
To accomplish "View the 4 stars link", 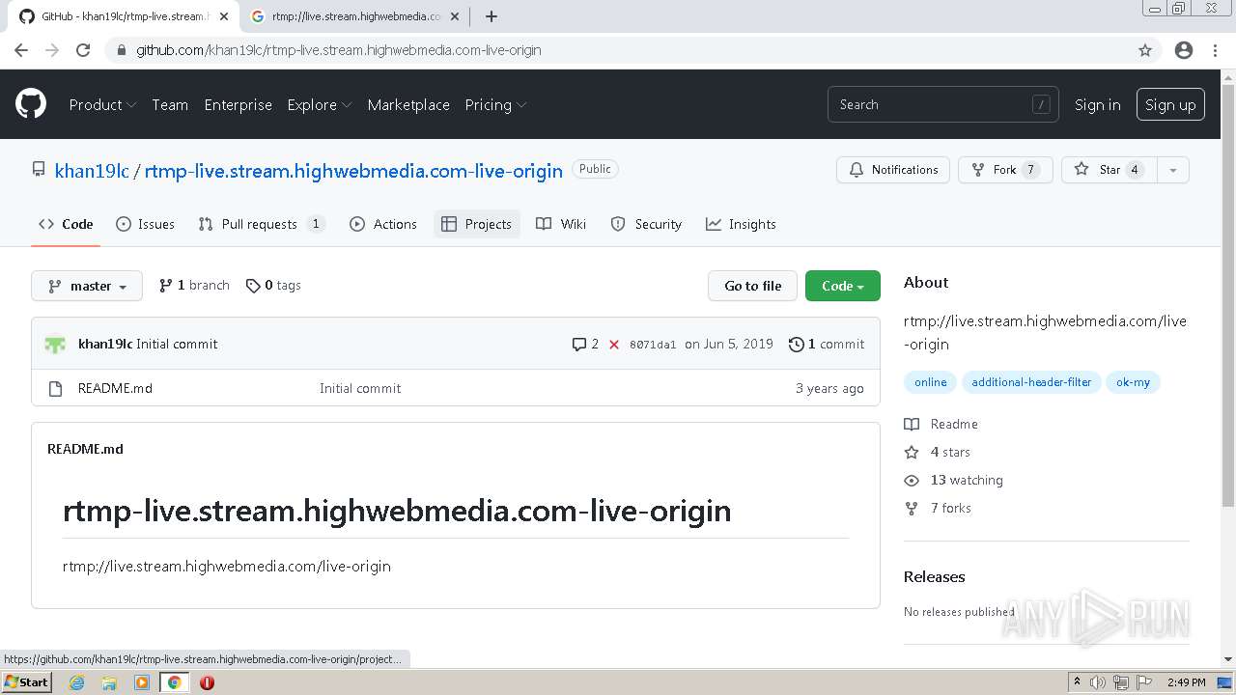I will point(938,452).
